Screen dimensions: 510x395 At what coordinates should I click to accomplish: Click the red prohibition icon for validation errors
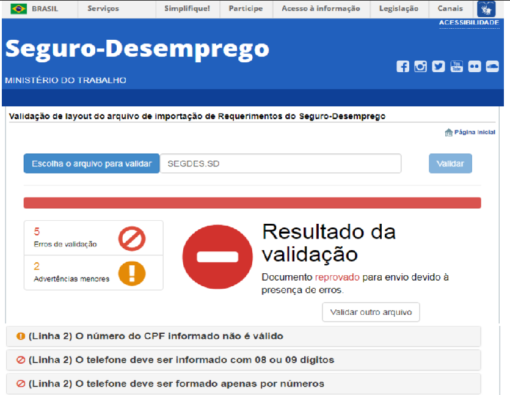click(132, 238)
